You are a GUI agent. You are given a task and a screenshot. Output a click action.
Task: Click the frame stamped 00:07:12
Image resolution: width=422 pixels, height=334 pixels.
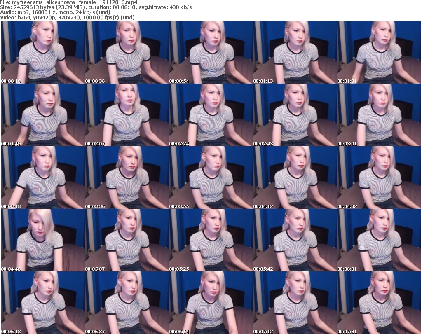[x=295, y=303]
